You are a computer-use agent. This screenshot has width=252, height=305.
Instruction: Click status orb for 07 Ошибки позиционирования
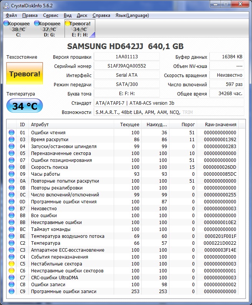click(12, 160)
